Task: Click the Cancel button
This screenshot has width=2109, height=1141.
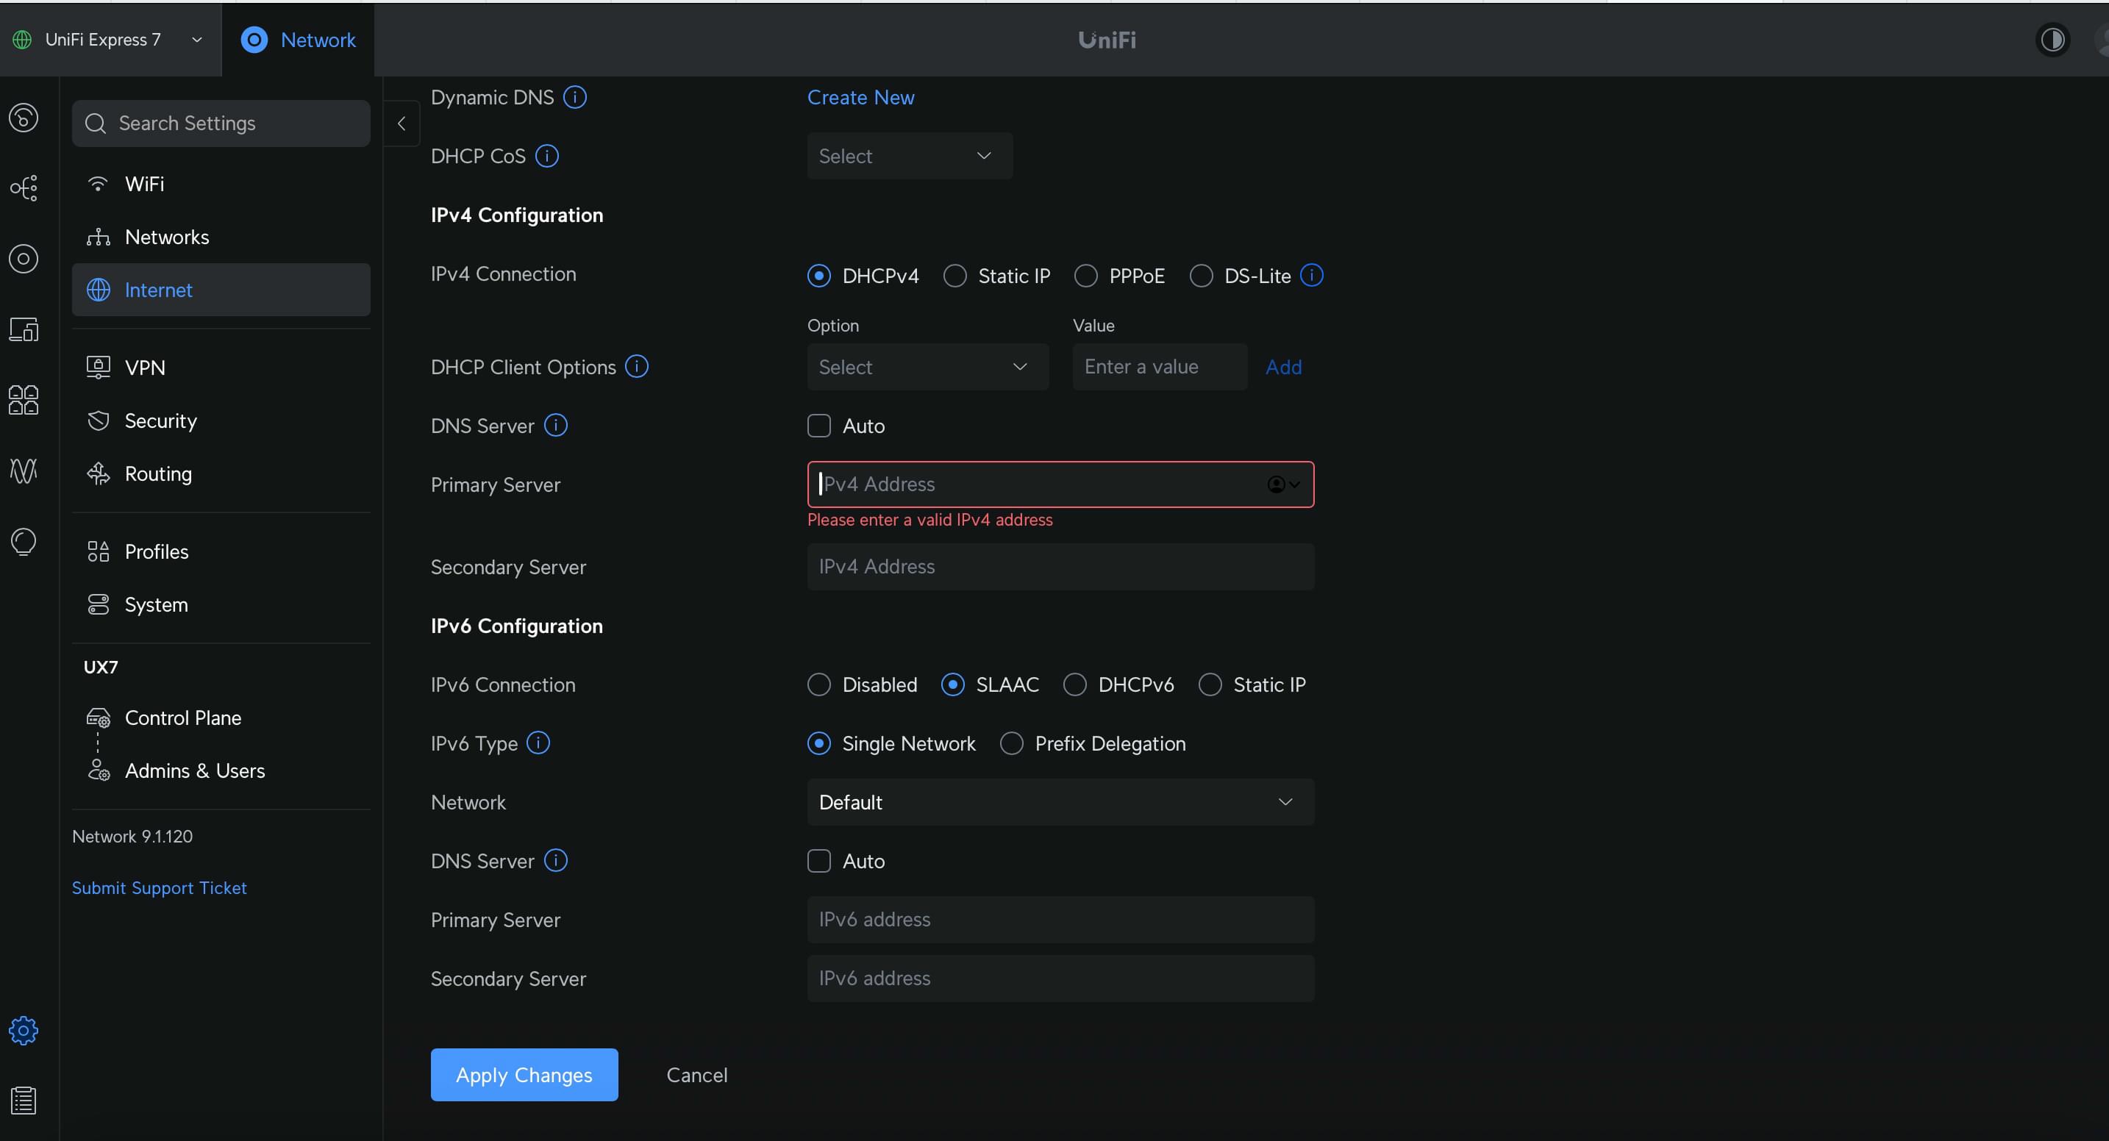Action: pyautogui.click(x=696, y=1075)
